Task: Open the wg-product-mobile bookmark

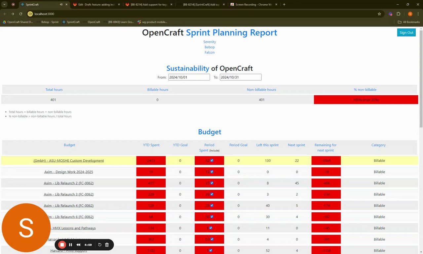Action: (x=153, y=22)
